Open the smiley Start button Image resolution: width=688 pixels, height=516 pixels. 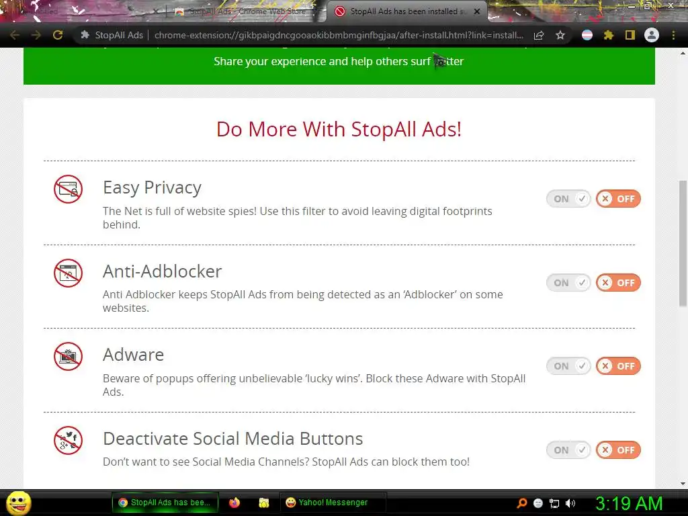pos(18,503)
